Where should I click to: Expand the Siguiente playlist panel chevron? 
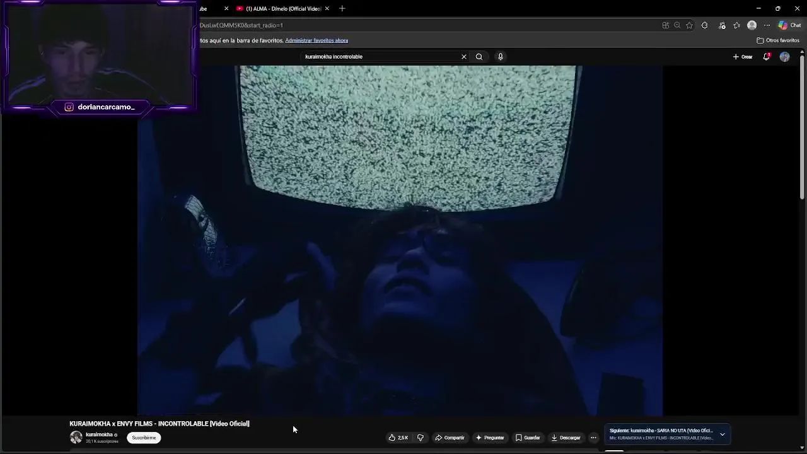pos(723,434)
